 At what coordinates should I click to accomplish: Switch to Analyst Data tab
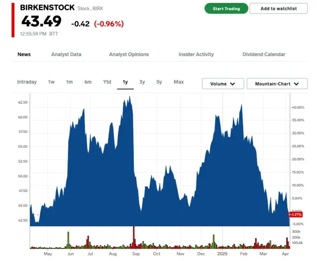66,55
